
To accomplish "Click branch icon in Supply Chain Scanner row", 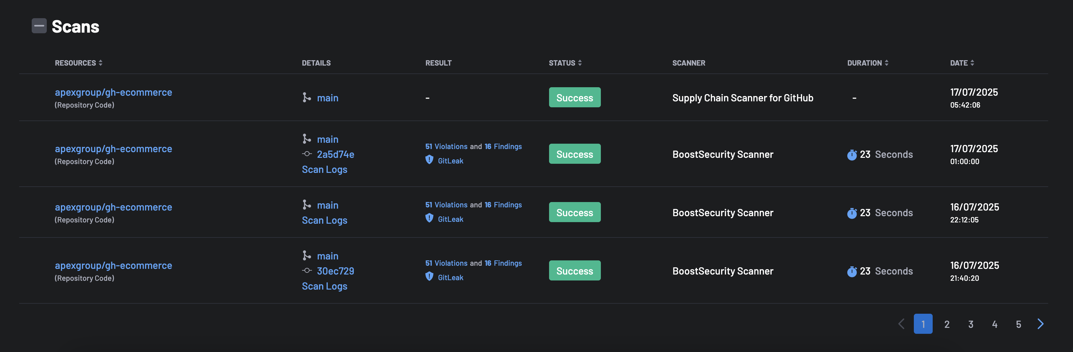I will coord(307,97).
